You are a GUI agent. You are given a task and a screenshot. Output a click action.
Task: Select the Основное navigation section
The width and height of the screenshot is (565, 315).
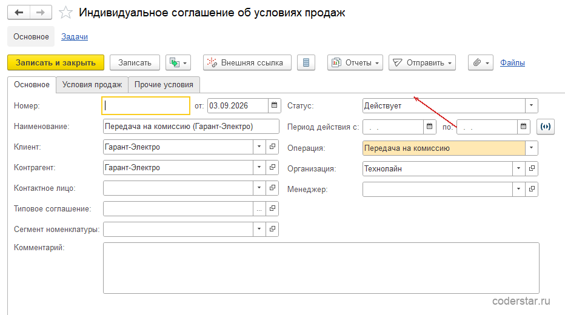[31, 37]
